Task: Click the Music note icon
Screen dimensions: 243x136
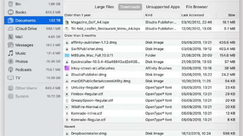Action: [x=11, y=53]
